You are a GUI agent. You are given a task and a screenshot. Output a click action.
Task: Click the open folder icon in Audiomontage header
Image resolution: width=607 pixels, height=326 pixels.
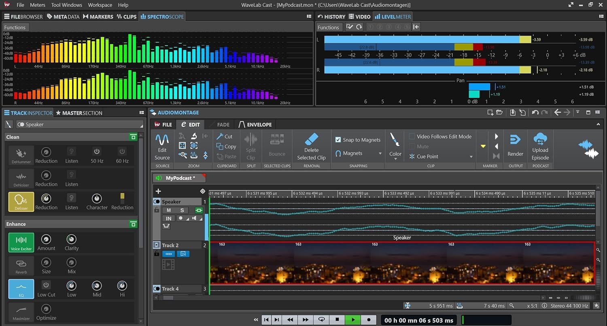click(x=499, y=112)
